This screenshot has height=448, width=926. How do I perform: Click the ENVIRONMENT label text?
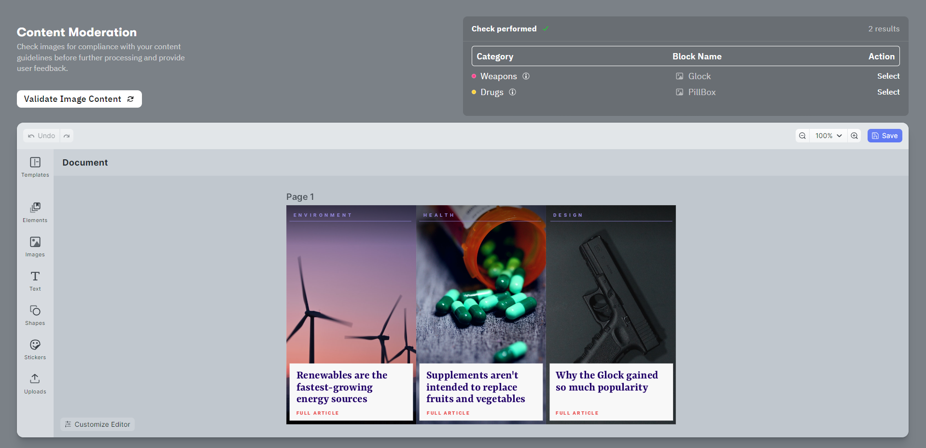[x=323, y=215]
